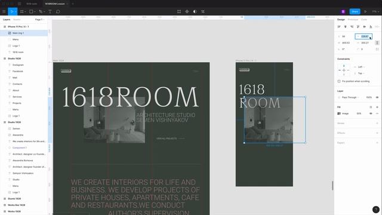Screen dimensions: 382x215
Task: Click the Crop image icon in the toolbar
Action: click(203, 11)
